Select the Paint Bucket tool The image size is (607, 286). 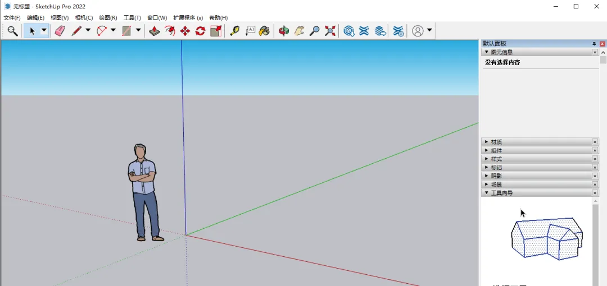click(264, 31)
